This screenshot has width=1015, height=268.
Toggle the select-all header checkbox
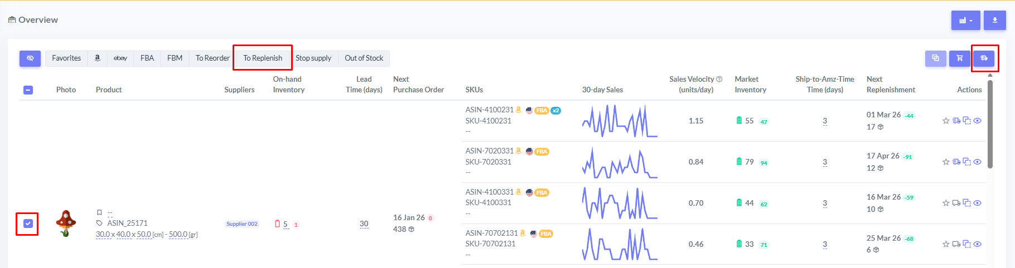point(28,90)
